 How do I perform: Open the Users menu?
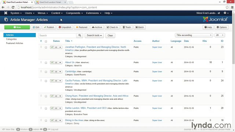tap(29, 13)
